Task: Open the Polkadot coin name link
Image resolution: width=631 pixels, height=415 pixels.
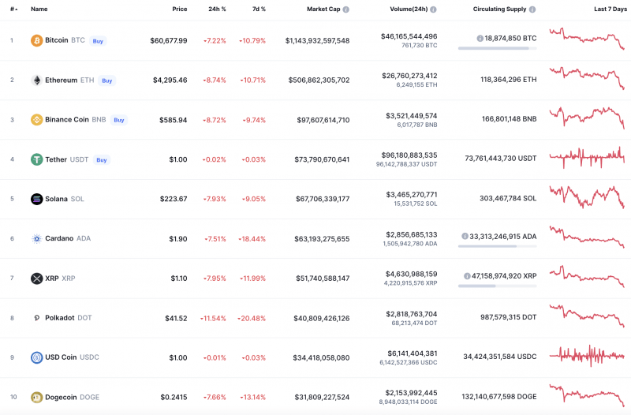Action: click(x=60, y=318)
